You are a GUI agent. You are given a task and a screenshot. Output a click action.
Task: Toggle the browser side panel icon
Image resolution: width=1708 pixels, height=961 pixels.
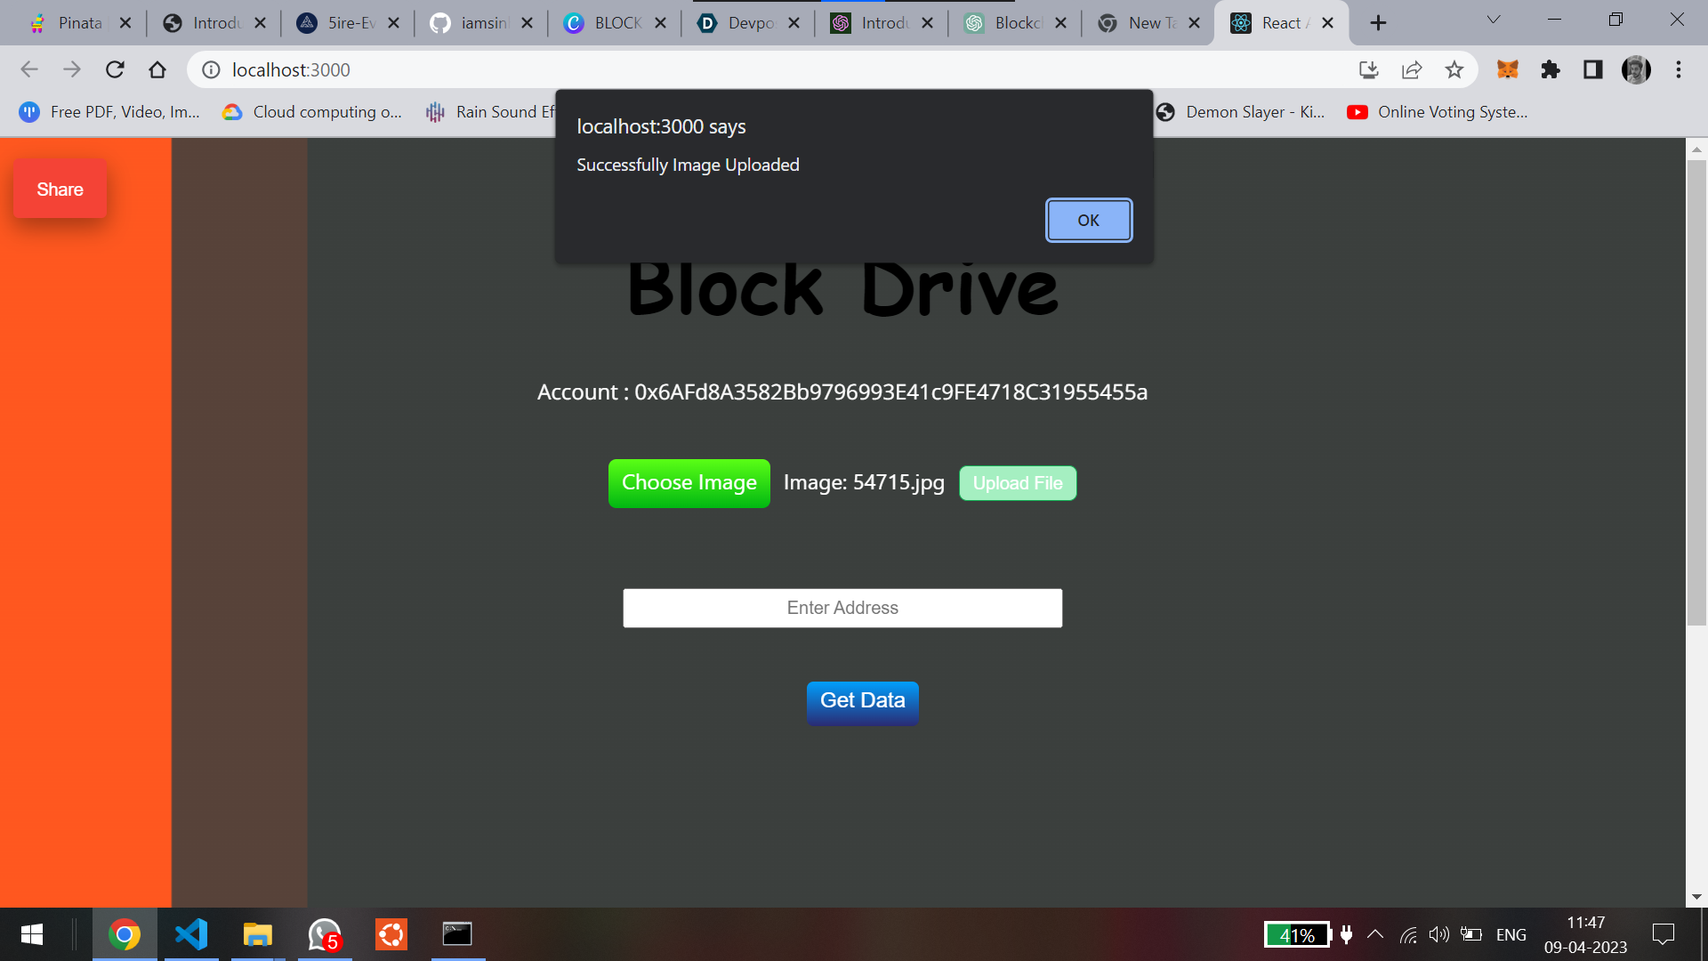[1592, 69]
